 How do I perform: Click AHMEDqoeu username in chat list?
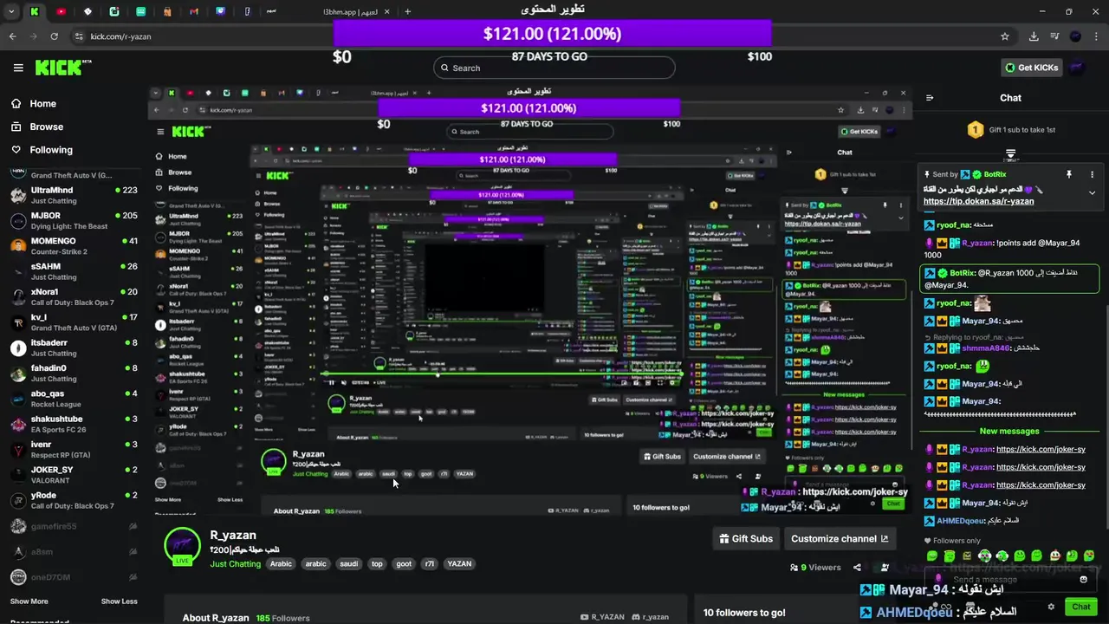[x=960, y=521]
